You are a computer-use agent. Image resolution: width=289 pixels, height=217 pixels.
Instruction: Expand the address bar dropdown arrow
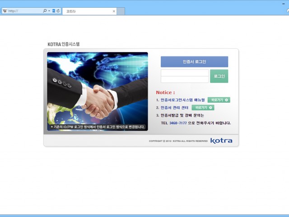click(x=49, y=11)
